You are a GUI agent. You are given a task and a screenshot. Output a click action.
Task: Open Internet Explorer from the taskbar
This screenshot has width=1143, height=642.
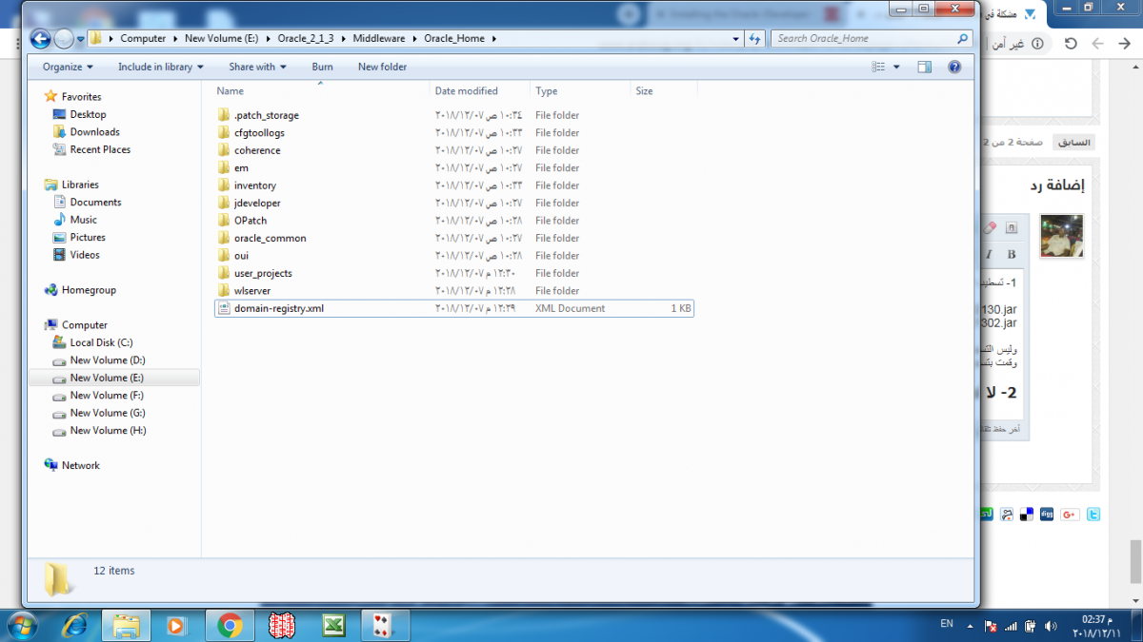coord(74,625)
